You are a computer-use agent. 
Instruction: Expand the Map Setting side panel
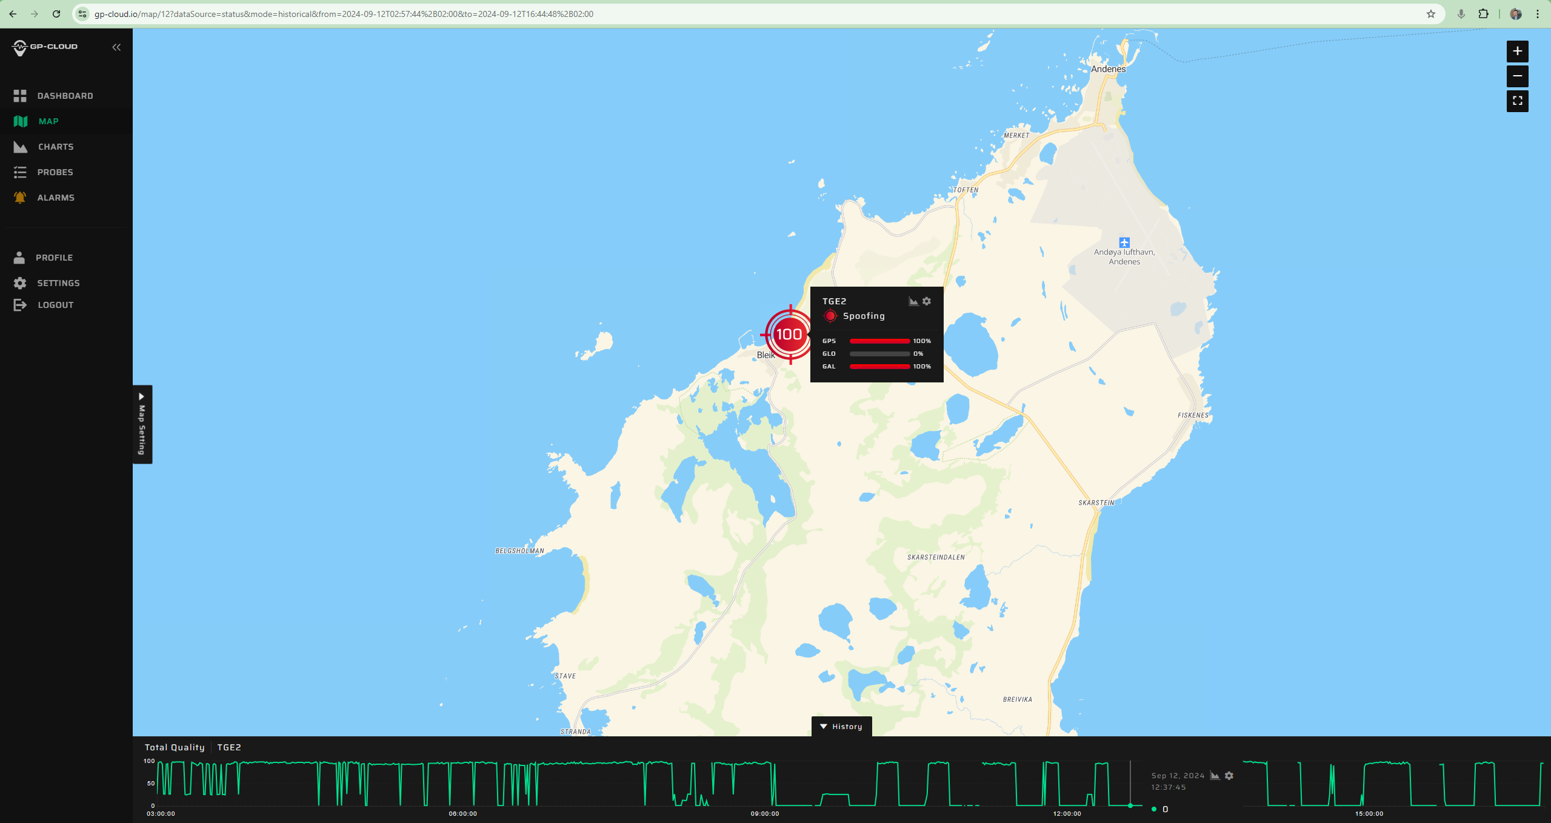142,424
